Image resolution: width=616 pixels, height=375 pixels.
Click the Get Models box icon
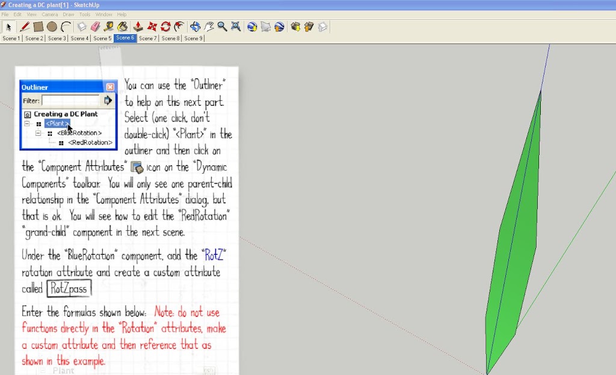click(295, 26)
